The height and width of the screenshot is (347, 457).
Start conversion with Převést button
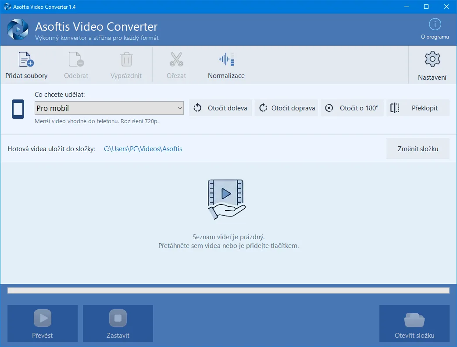pyautogui.click(x=43, y=323)
